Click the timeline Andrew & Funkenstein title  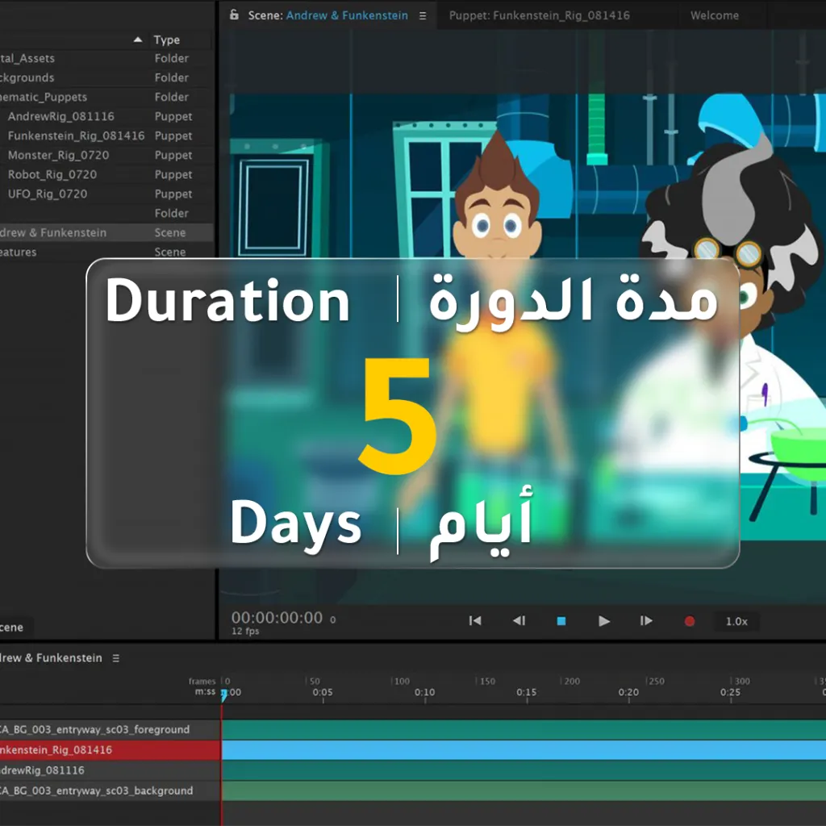pos(51,658)
